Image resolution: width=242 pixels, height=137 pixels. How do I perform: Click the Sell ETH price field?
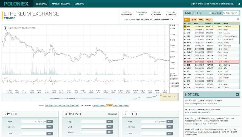[154, 122]
